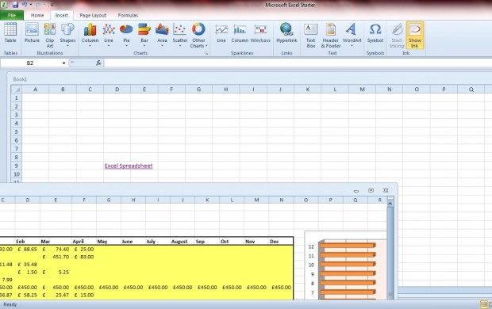The width and height of the screenshot is (492, 309).
Task: Select row 5 header in Book1
Action: (x=17, y=132)
